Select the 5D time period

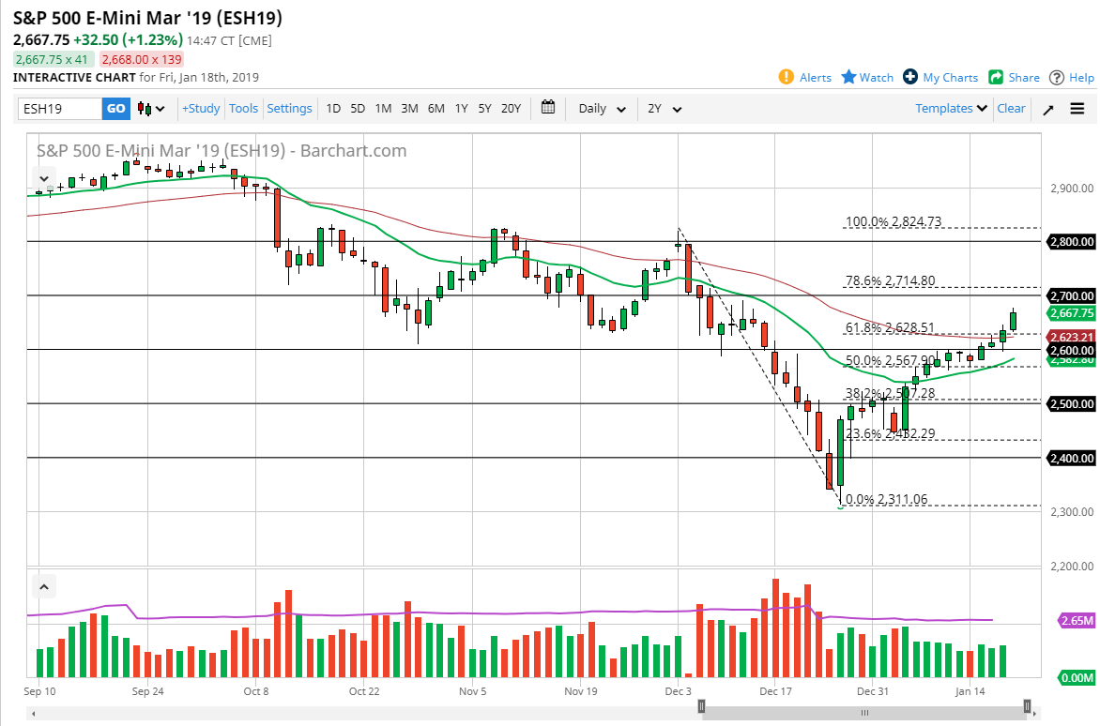(358, 109)
